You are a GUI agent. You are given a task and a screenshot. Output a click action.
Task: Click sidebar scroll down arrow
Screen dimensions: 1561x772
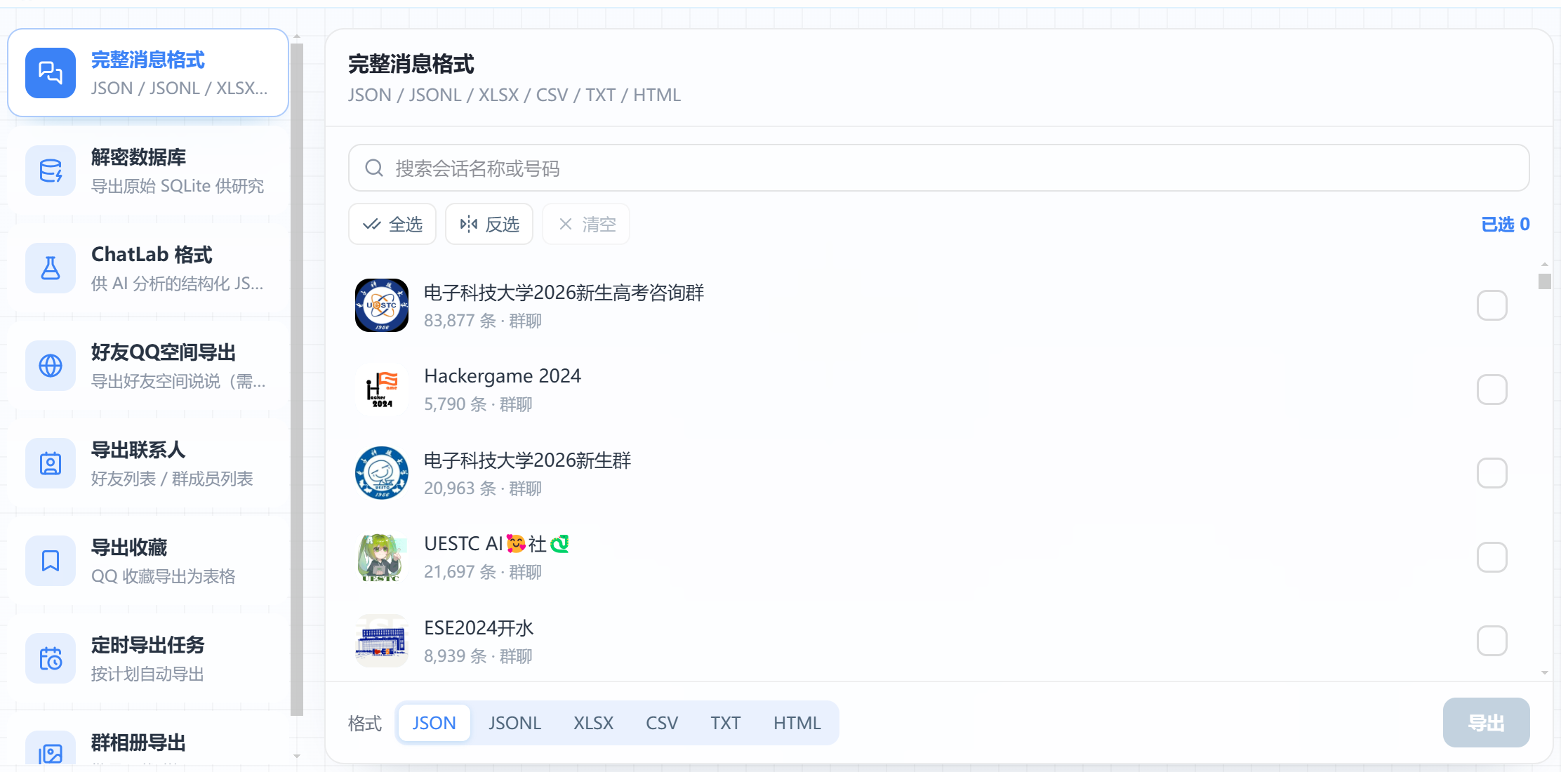(x=297, y=756)
